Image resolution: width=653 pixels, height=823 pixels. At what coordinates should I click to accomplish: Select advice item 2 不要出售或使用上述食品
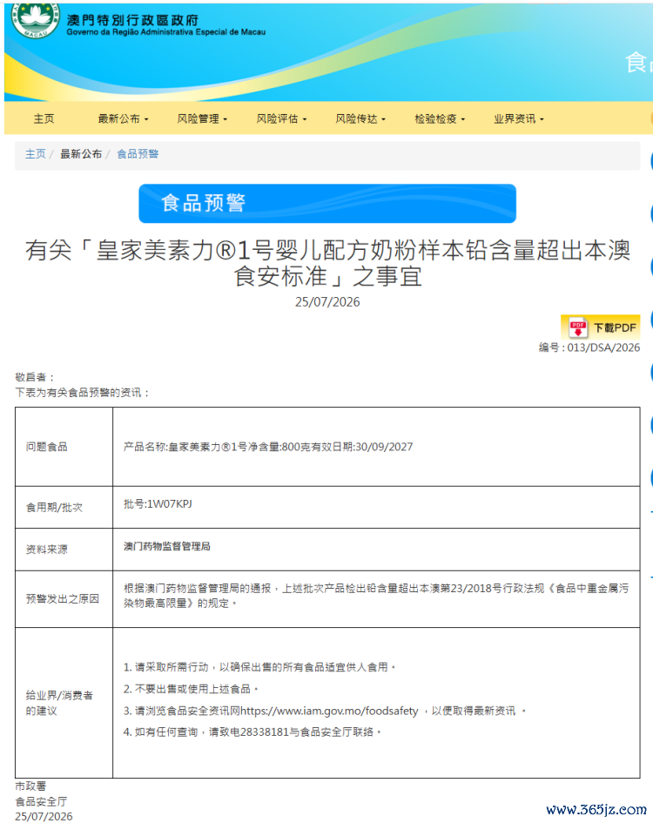click(191, 689)
